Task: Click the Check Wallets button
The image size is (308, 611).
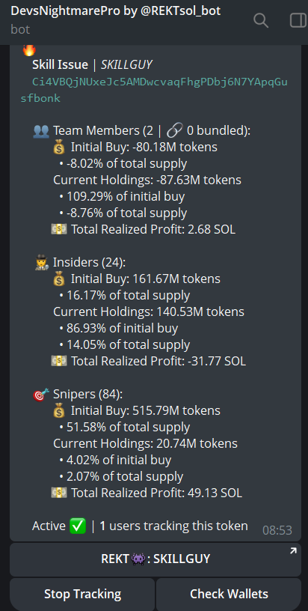Action: [229, 595]
